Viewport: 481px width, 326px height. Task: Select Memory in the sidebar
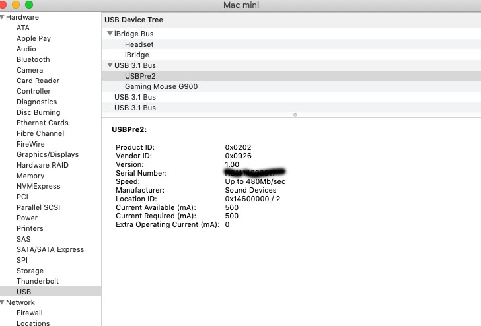point(30,176)
